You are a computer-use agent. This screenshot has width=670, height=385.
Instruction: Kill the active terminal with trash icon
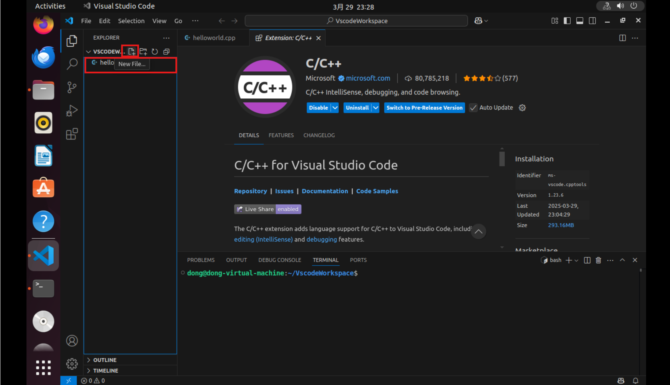pos(598,260)
